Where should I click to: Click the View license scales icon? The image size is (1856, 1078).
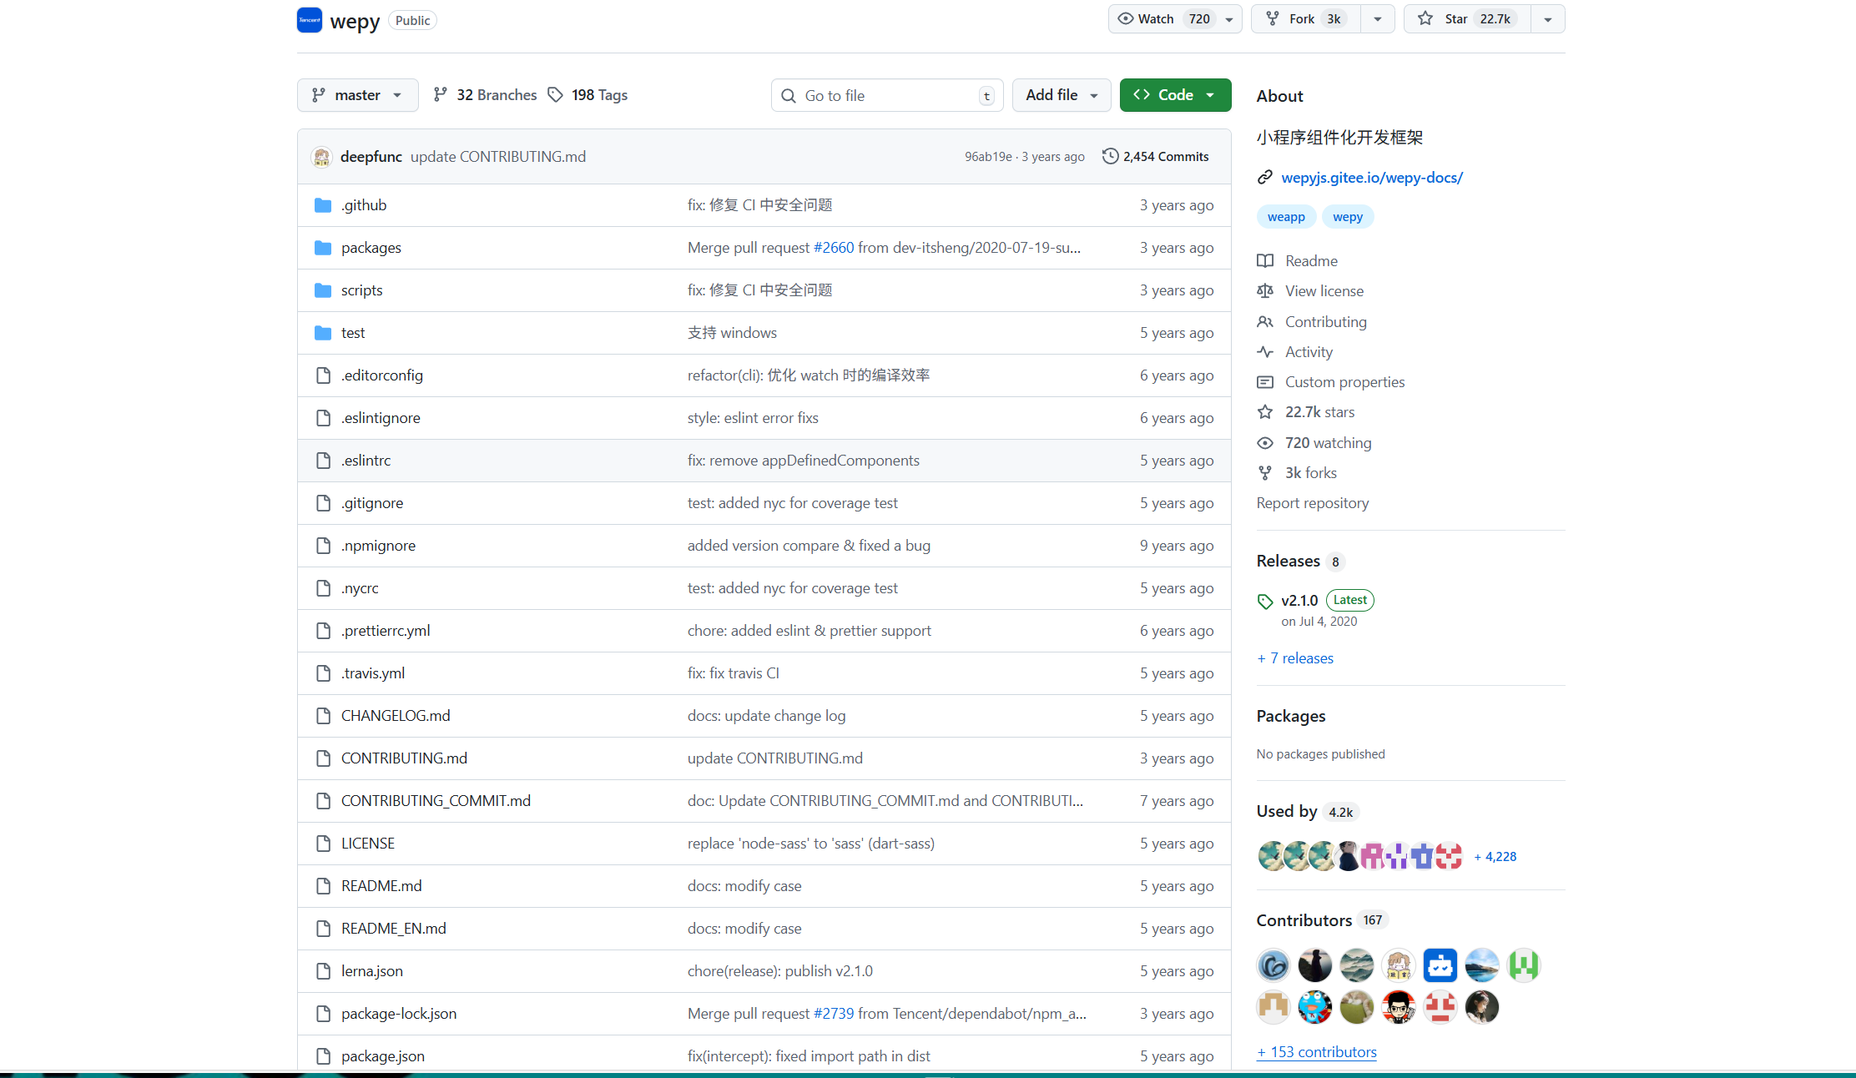(x=1265, y=290)
